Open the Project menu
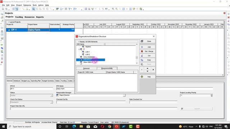The width and height of the screenshot is (230, 129). point(19,5)
